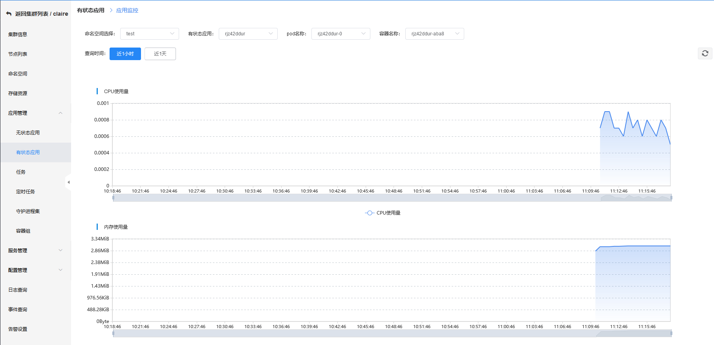Screen dimensions: 714x345
Task: Open the pod名称 dropdown showing rjz42ddur-0
Action: [x=341, y=34]
